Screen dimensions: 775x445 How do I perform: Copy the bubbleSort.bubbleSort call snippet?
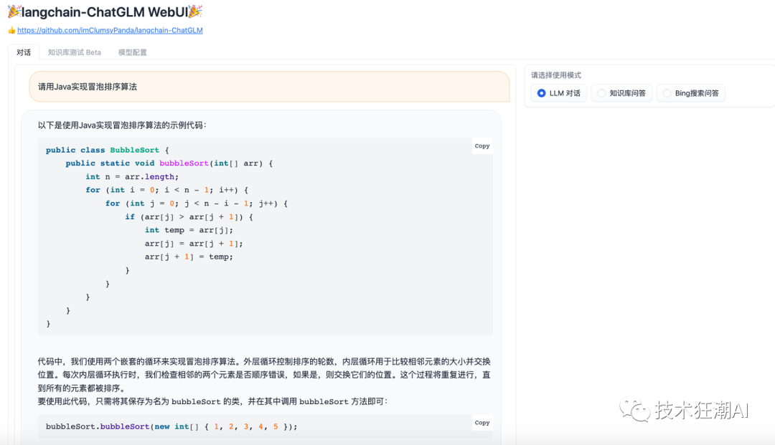coord(482,423)
